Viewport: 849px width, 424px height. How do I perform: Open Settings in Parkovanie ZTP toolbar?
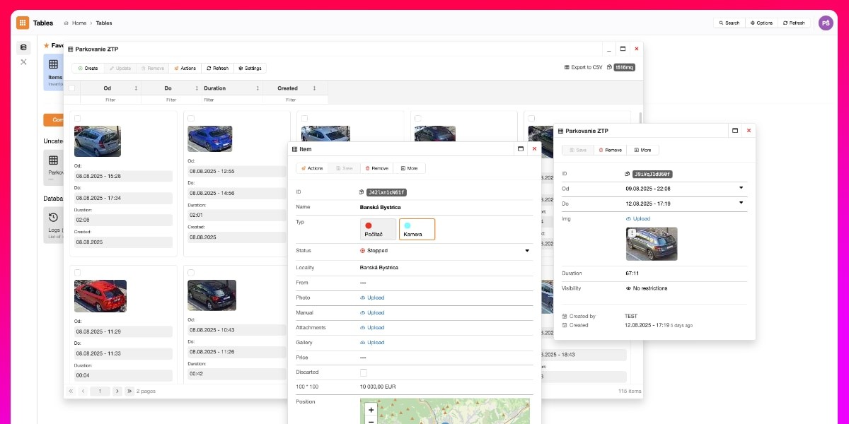[x=250, y=69]
